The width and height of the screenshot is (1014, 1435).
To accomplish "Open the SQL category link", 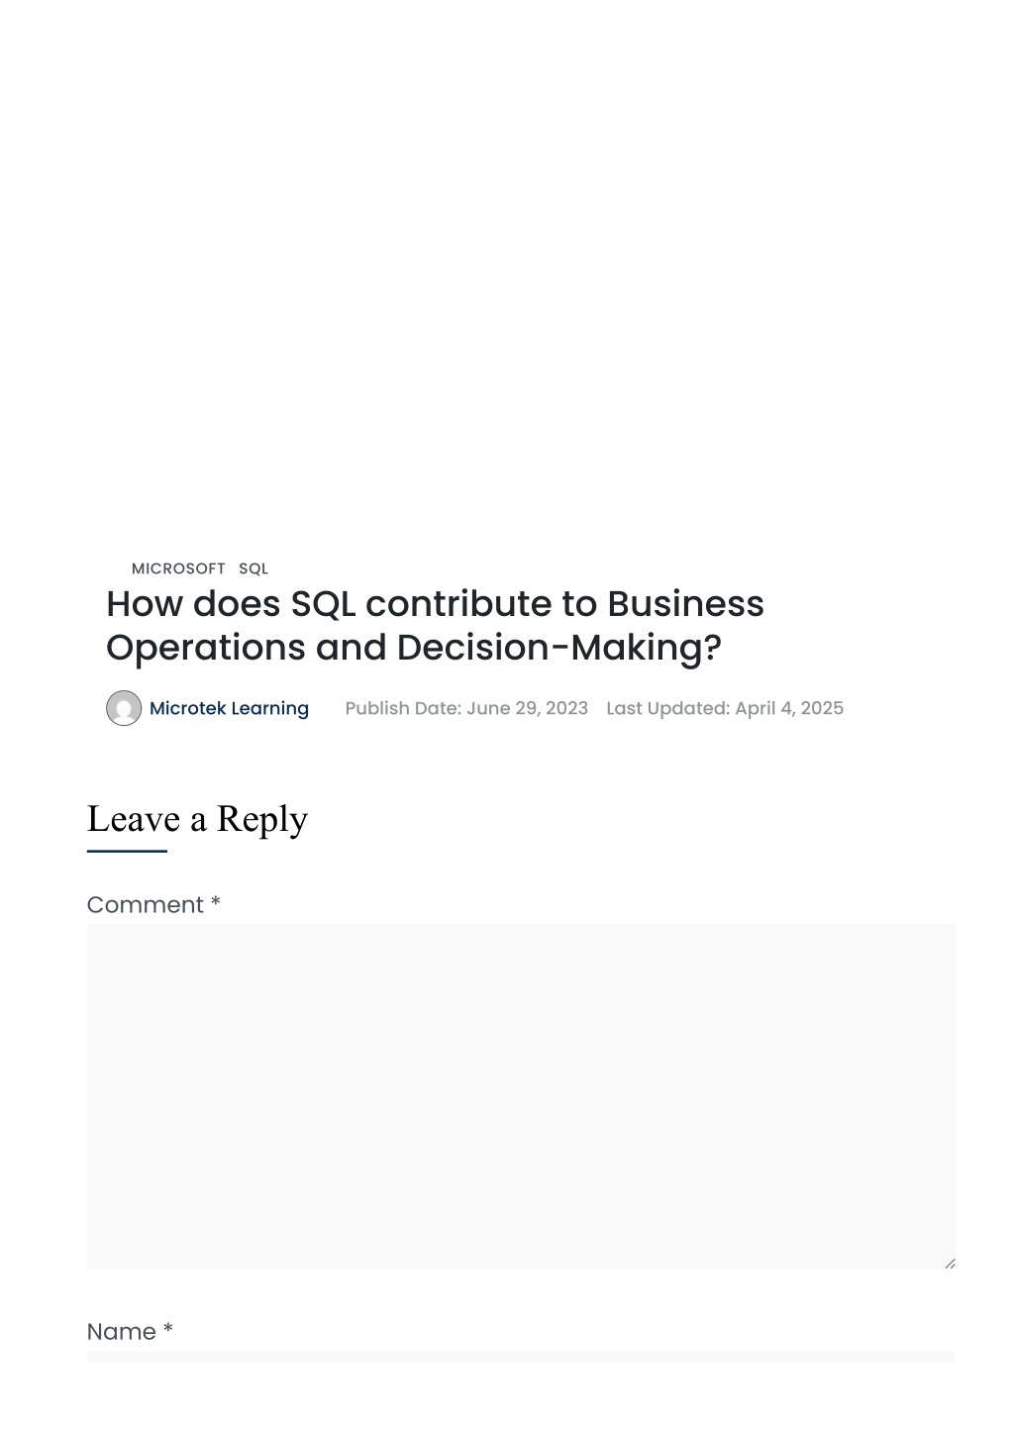I will pos(253,568).
